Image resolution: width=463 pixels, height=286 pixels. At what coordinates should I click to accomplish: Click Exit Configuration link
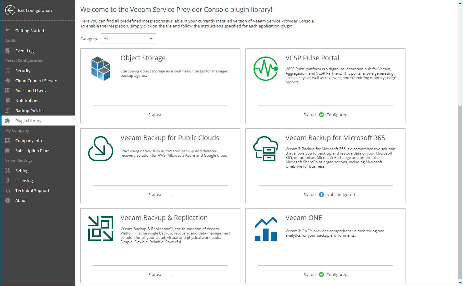point(35,10)
